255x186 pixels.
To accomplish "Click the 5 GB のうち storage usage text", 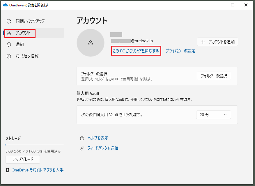I will [33, 151].
